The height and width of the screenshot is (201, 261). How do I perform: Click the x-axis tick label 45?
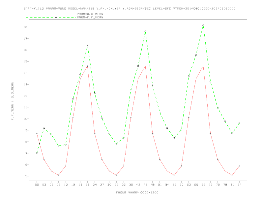tap(145, 185)
